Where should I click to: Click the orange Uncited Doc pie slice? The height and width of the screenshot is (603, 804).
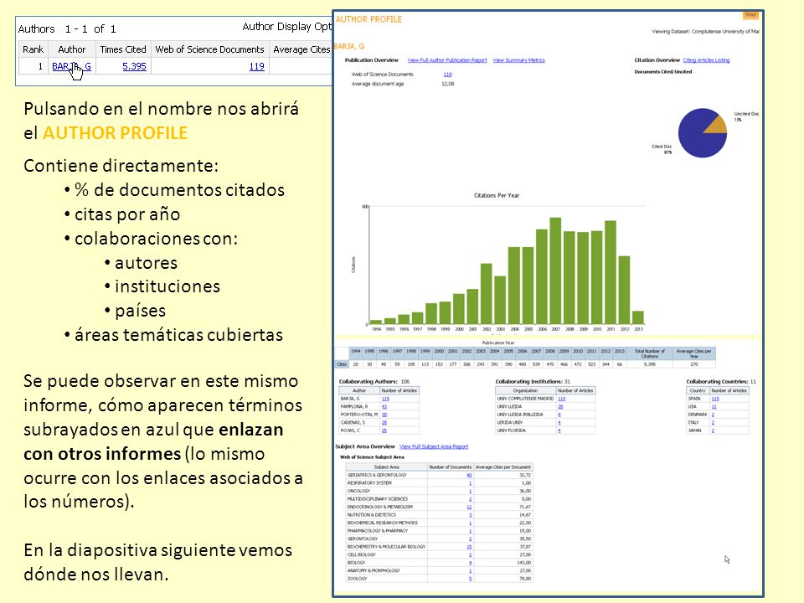point(717,125)
